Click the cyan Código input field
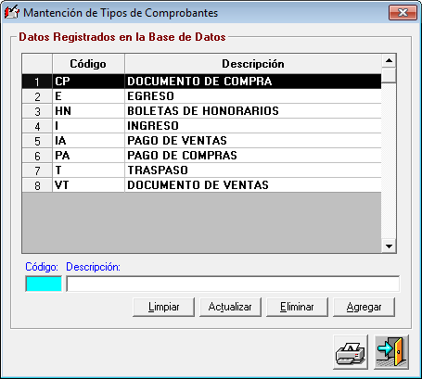This screenshot has width=422, height=379. tap(44, 284)
